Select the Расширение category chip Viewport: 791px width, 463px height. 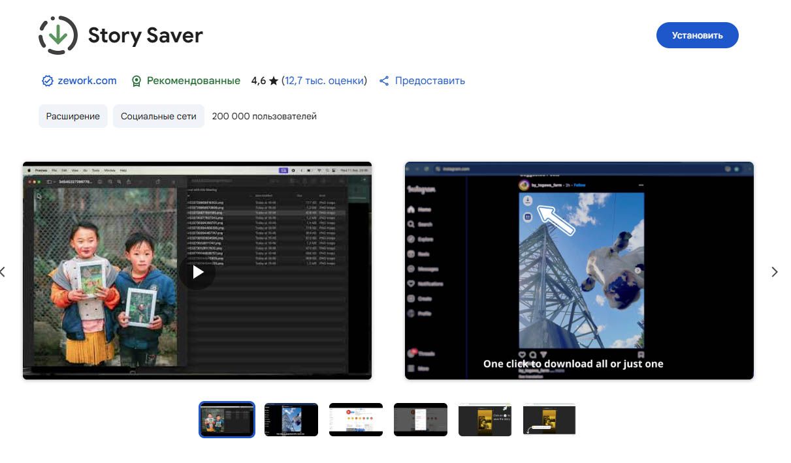[x=73, y=116]
